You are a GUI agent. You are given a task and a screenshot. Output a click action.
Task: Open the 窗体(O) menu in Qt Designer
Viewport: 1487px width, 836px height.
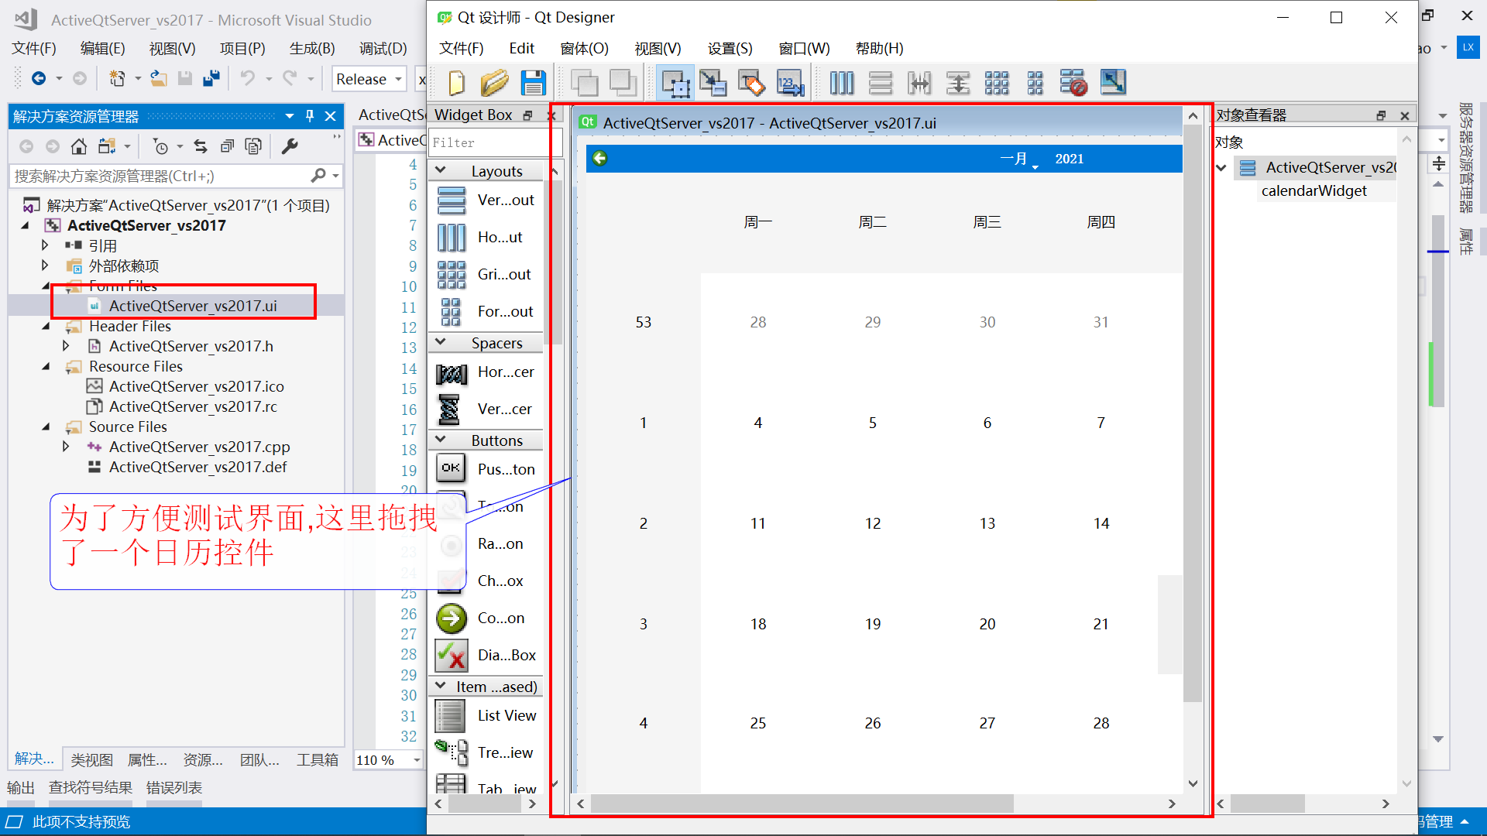click(584, 48)
